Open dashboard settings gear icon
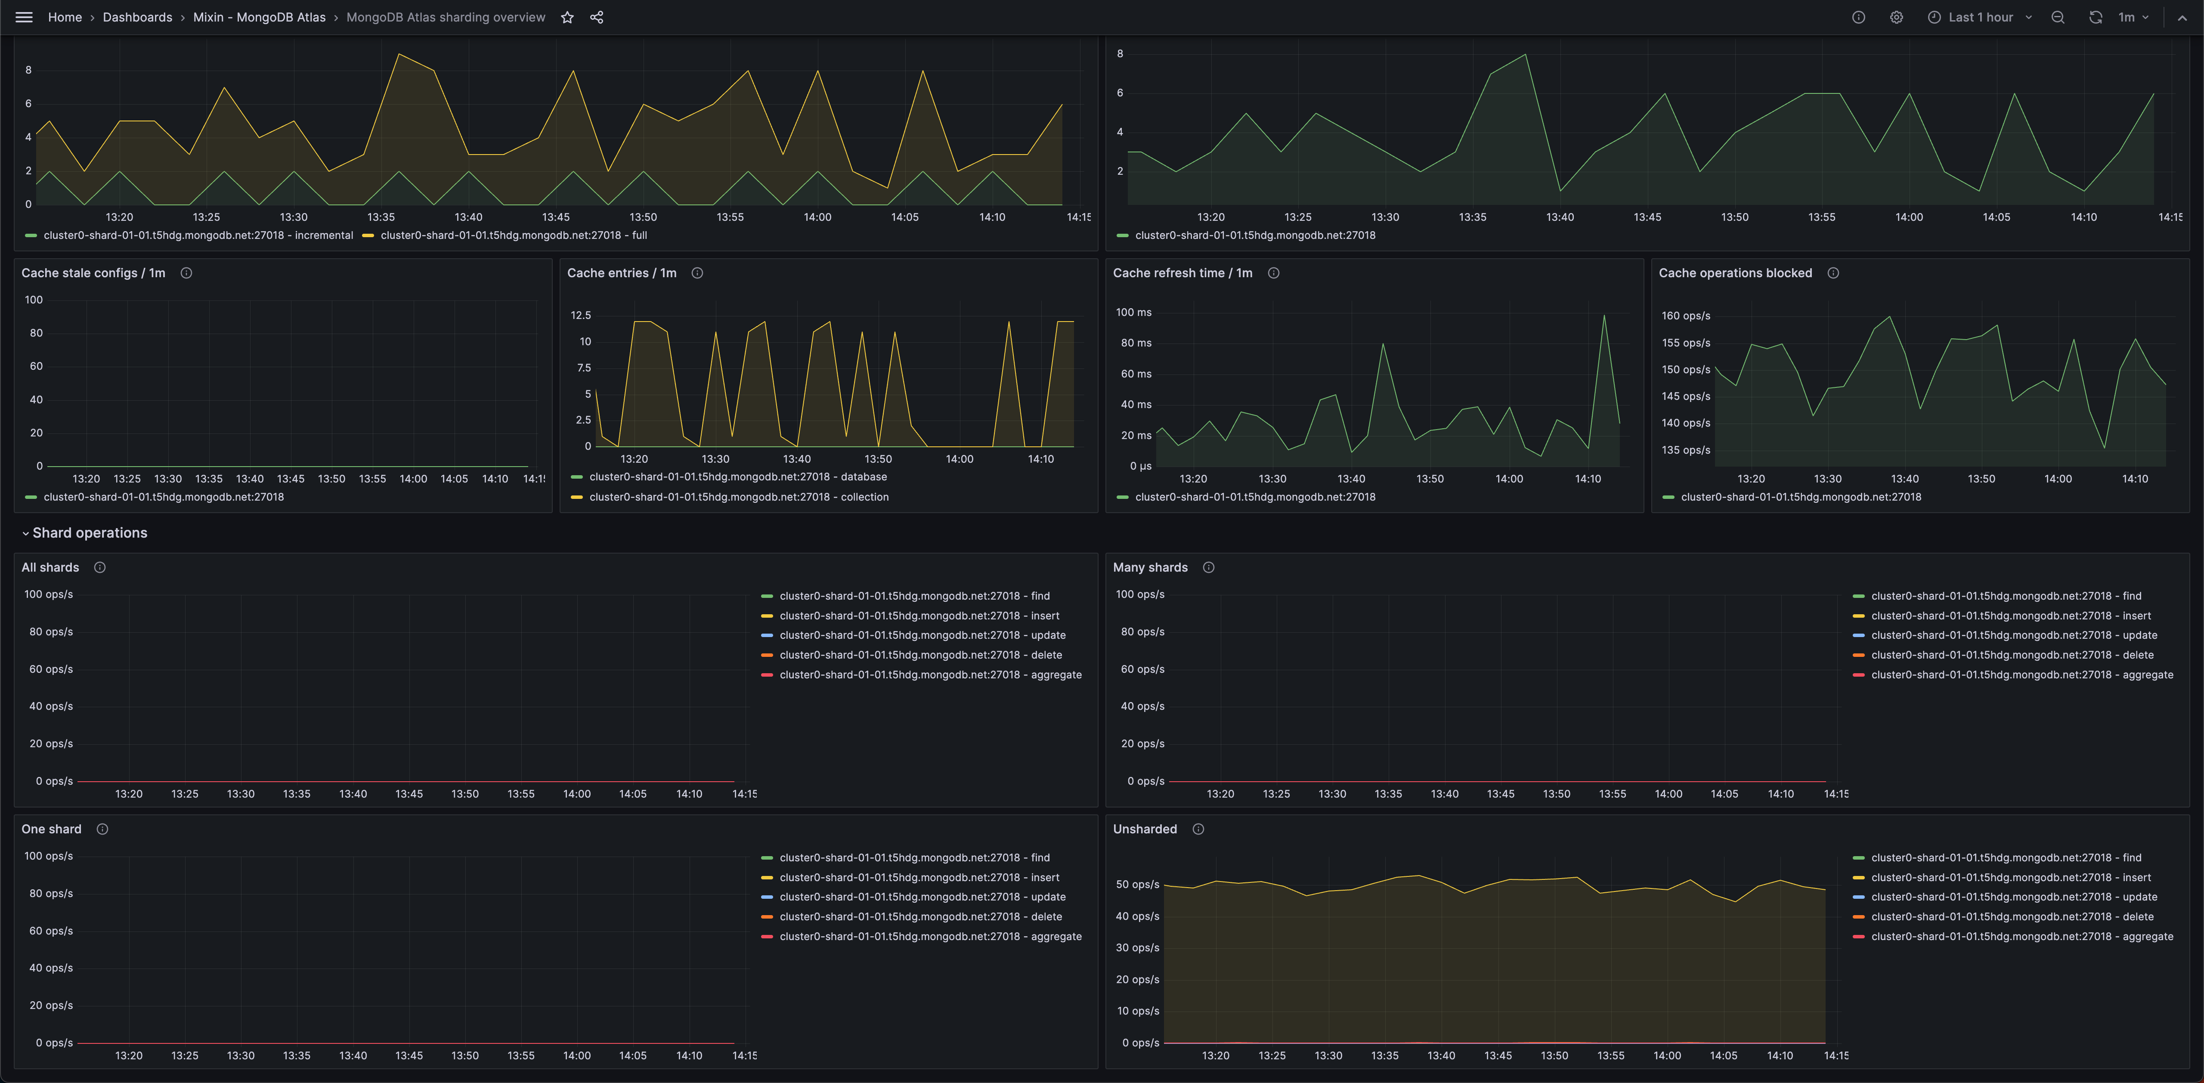The height and width of the screenshot is (1083, 2204). click(x=1896, y=17)
